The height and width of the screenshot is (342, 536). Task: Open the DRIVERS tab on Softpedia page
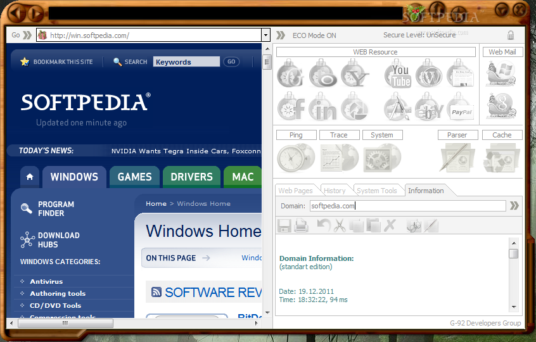[x=191, y=177]
